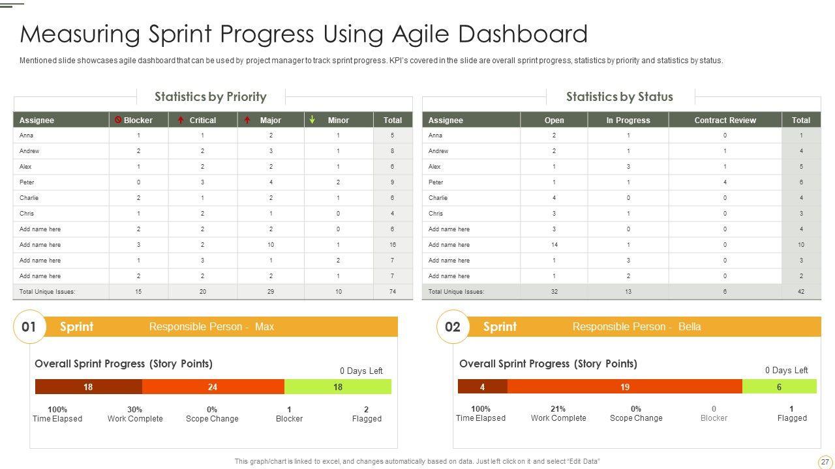Select the Peter row in the Priority table

click(x=27, y=182)
